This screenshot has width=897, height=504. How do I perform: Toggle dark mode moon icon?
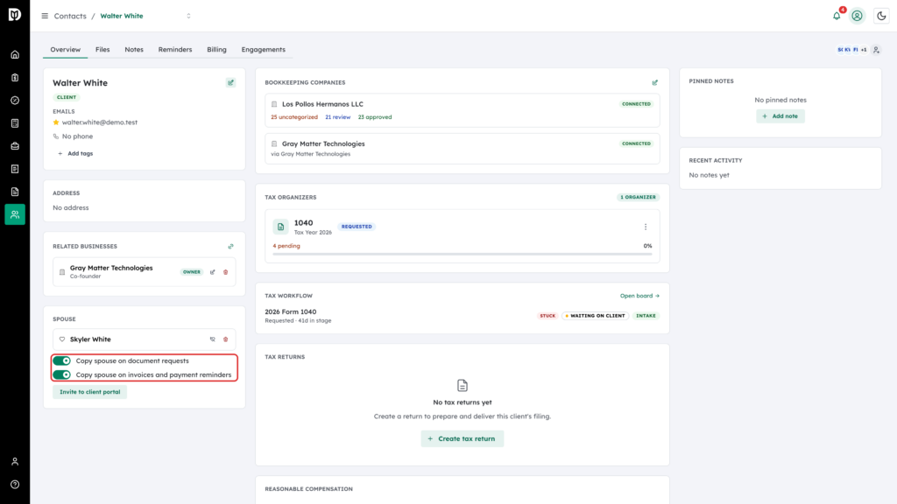881,16
